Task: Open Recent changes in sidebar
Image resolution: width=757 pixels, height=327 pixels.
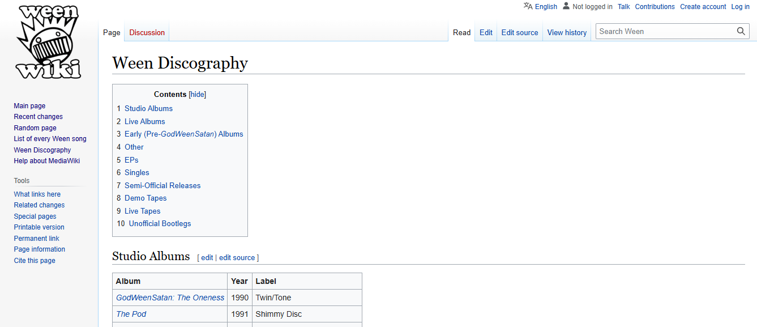Action: pyautogui.click(x=39, y=117)
